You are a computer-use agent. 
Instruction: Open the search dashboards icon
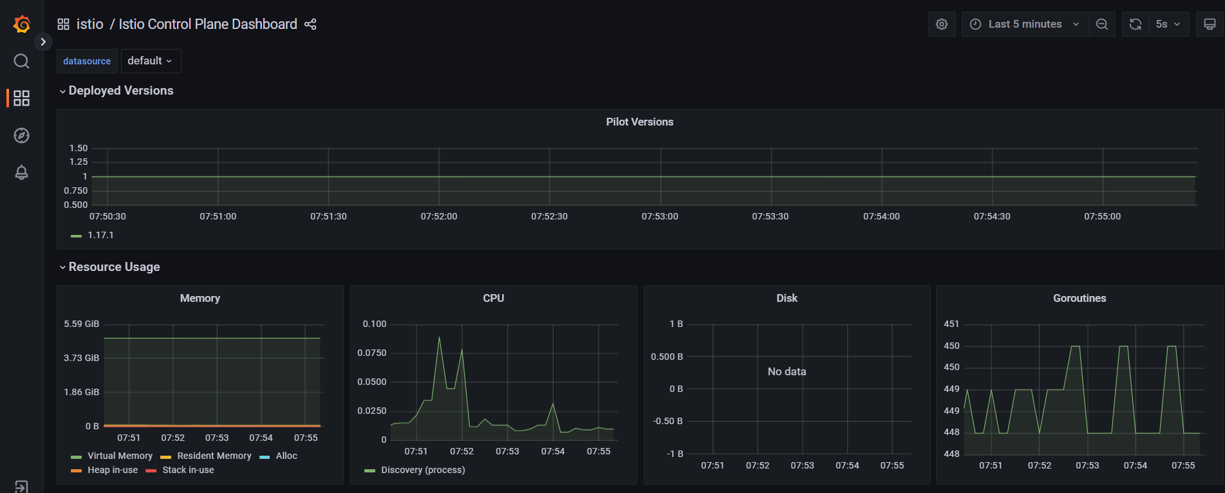pyautogui.click(x=21, y=61)
